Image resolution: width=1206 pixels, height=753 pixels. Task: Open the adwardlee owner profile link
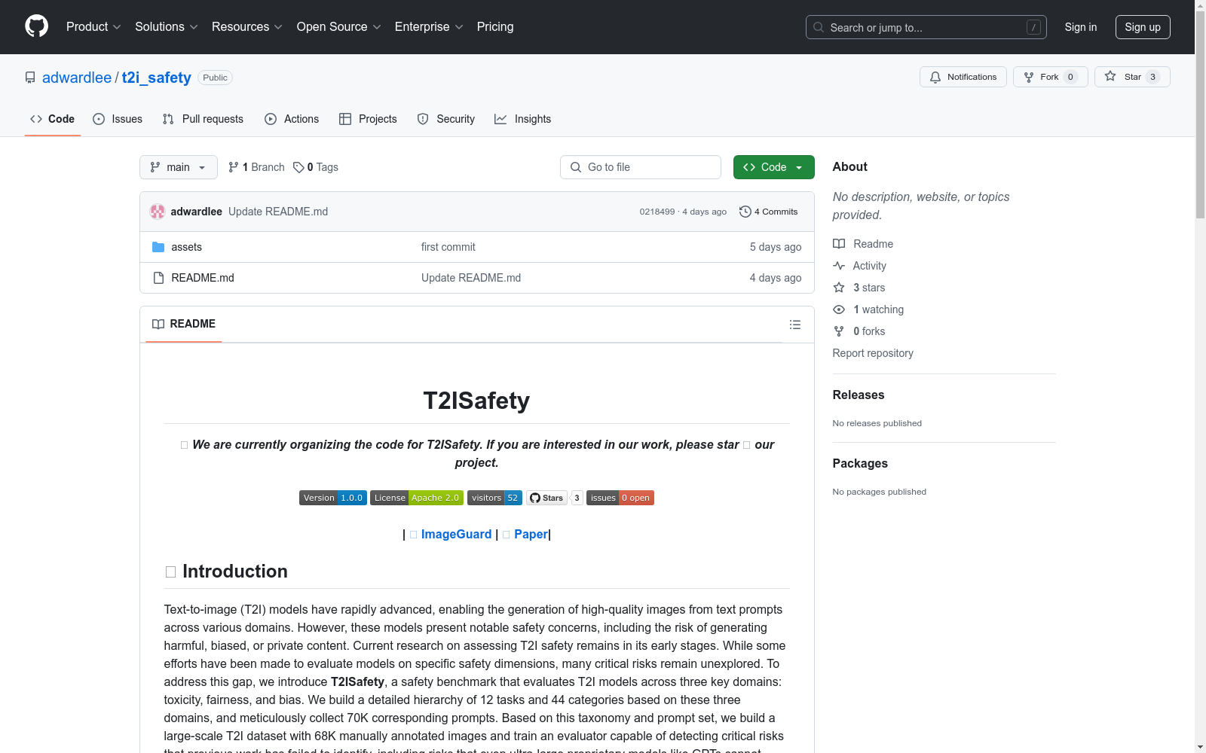(77, 78)
